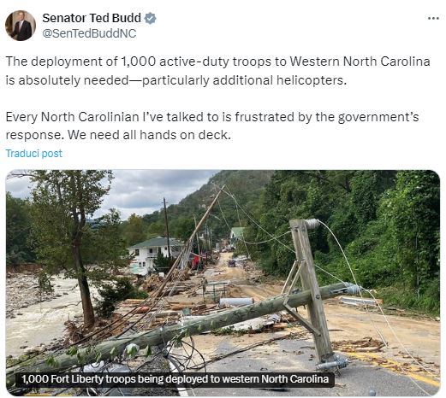Click the white house in the photo
446x398 pixels.
[148, 255]
